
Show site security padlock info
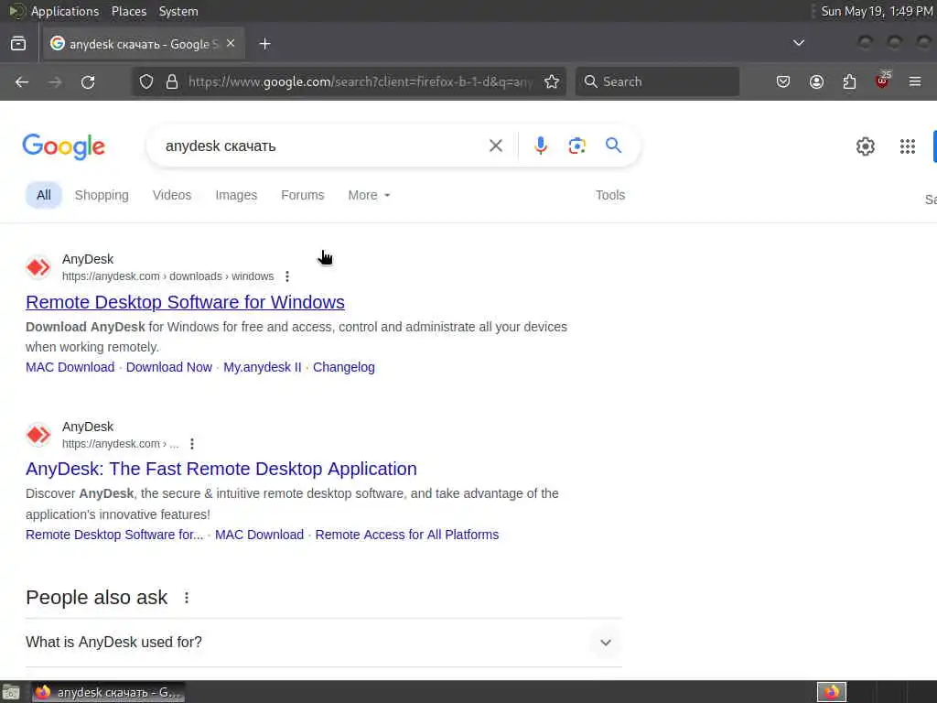click(x=172, y=81)
